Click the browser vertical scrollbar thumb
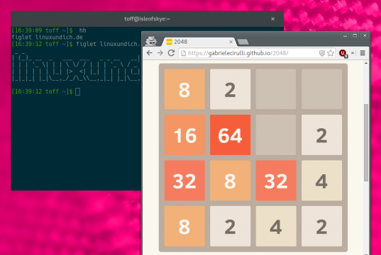Image resolution: width=381 pixels, height=255 pixels. (x=366, y=142)
